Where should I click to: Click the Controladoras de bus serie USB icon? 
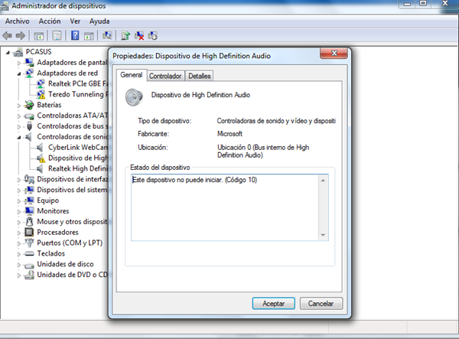pos(29,126)
